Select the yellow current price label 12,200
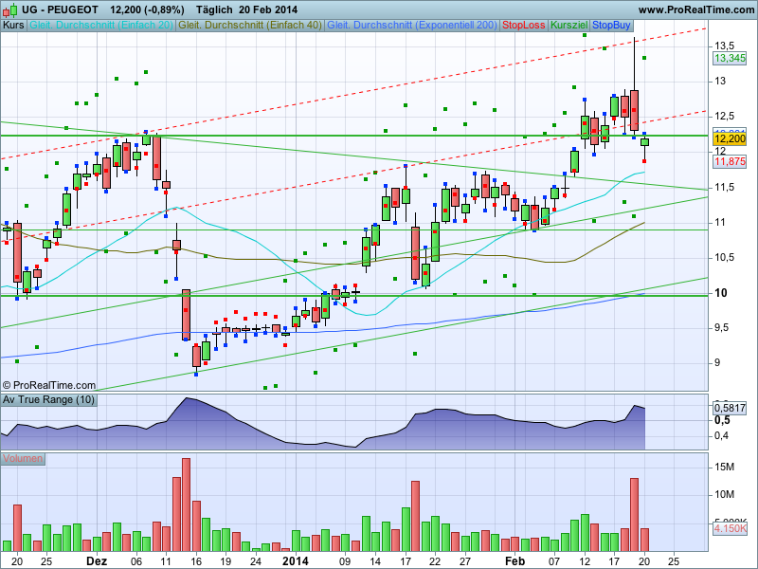 tap(730, 138)
